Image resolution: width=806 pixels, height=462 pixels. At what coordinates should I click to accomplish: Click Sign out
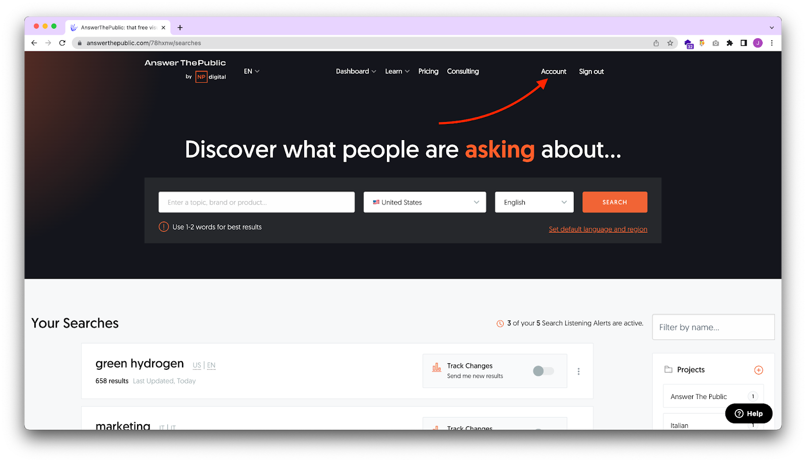(591, 72)
